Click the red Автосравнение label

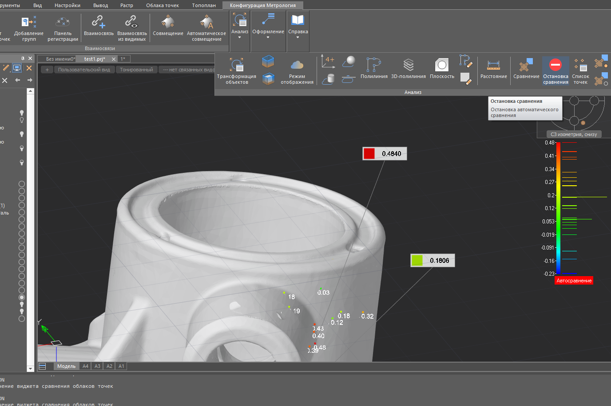pyautogui.click(x=574, y=281)
